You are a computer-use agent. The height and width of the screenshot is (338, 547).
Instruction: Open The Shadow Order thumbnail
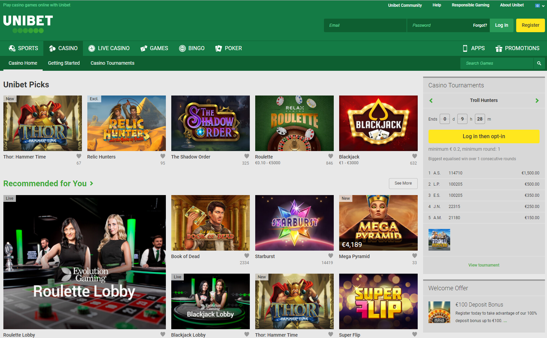pos(211,123)
